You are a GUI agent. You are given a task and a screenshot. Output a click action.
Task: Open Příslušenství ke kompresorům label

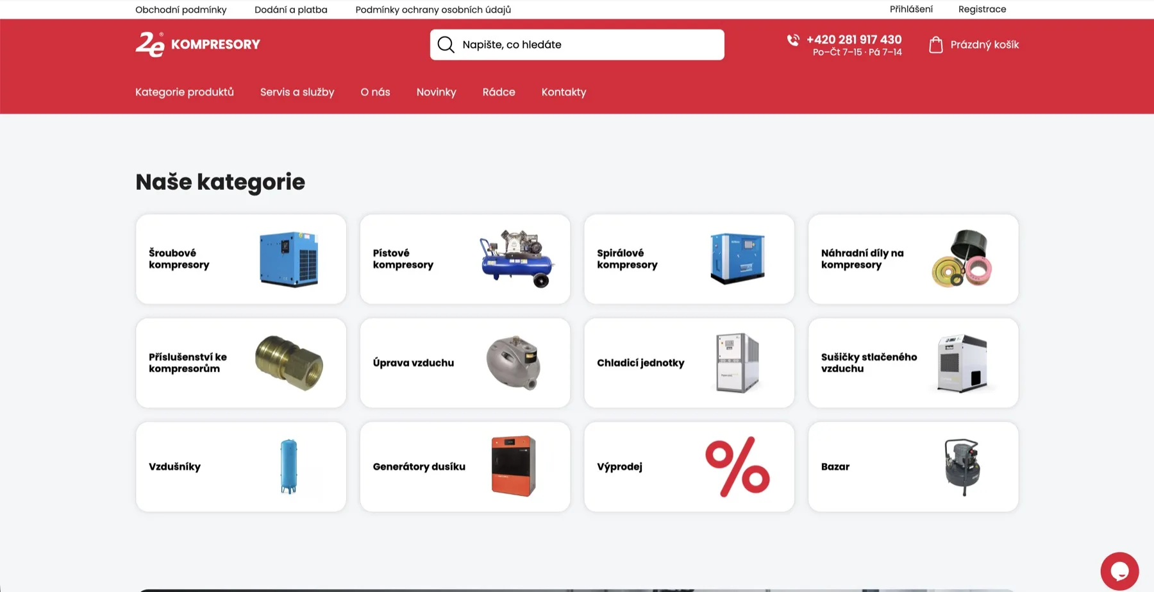click(x=188, y=363)
